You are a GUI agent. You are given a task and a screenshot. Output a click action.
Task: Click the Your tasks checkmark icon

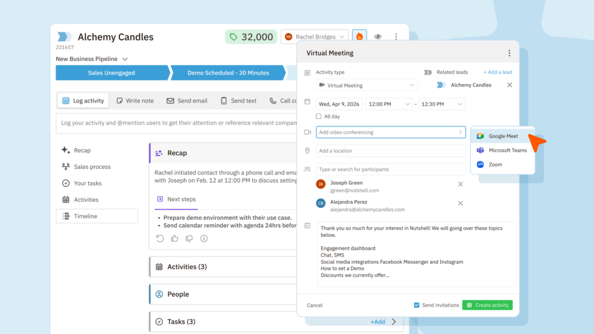pyautogui.click(x=66, y=183)
